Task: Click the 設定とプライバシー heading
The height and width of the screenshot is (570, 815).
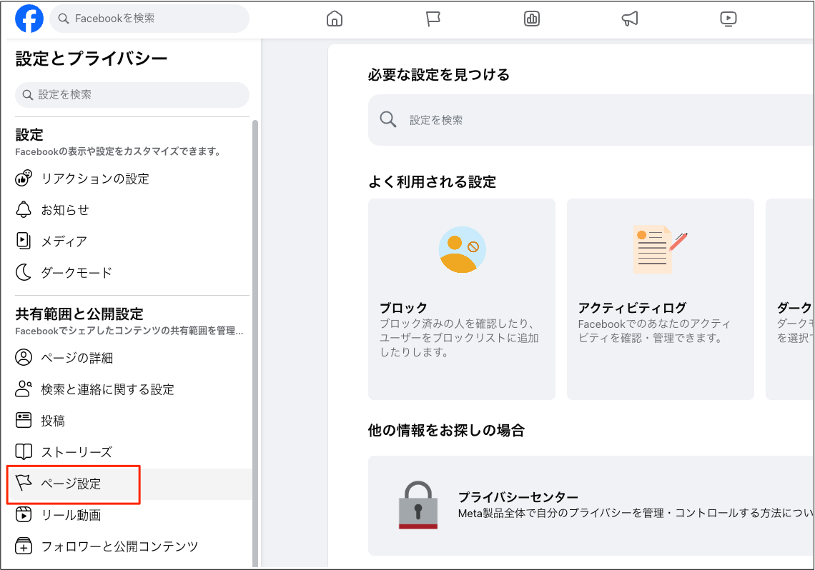Action: 92,59
